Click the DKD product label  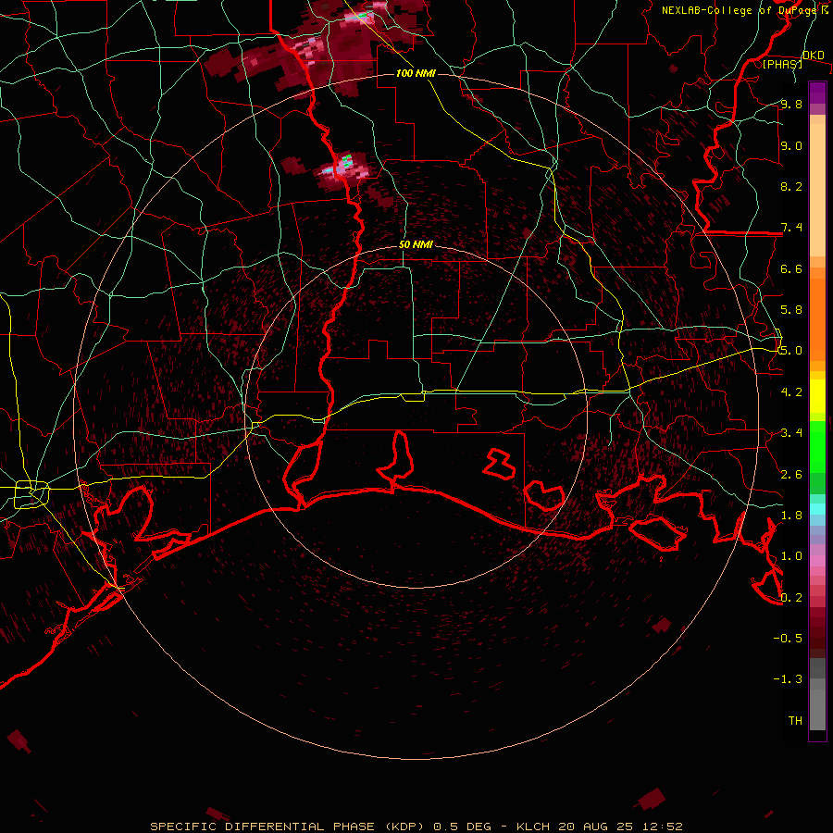(x=813, y=56)
